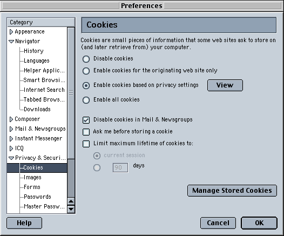
Task: Expand the Mail & Newsgroups category
Action: [11, 129]
